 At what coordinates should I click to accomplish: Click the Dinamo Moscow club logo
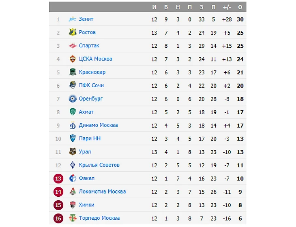point(73,125)
